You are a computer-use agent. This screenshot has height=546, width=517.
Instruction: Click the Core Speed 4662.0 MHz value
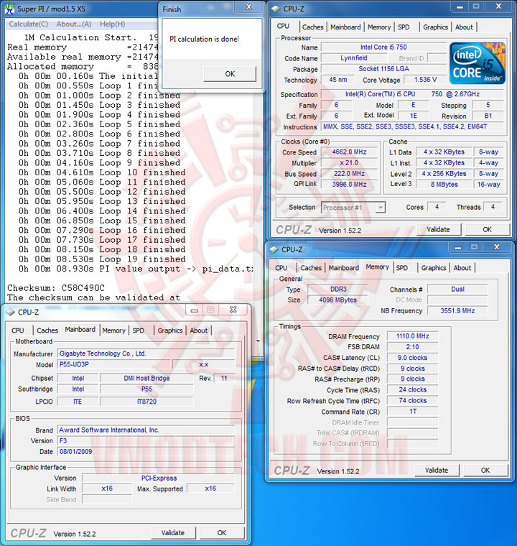coord(349,152)
